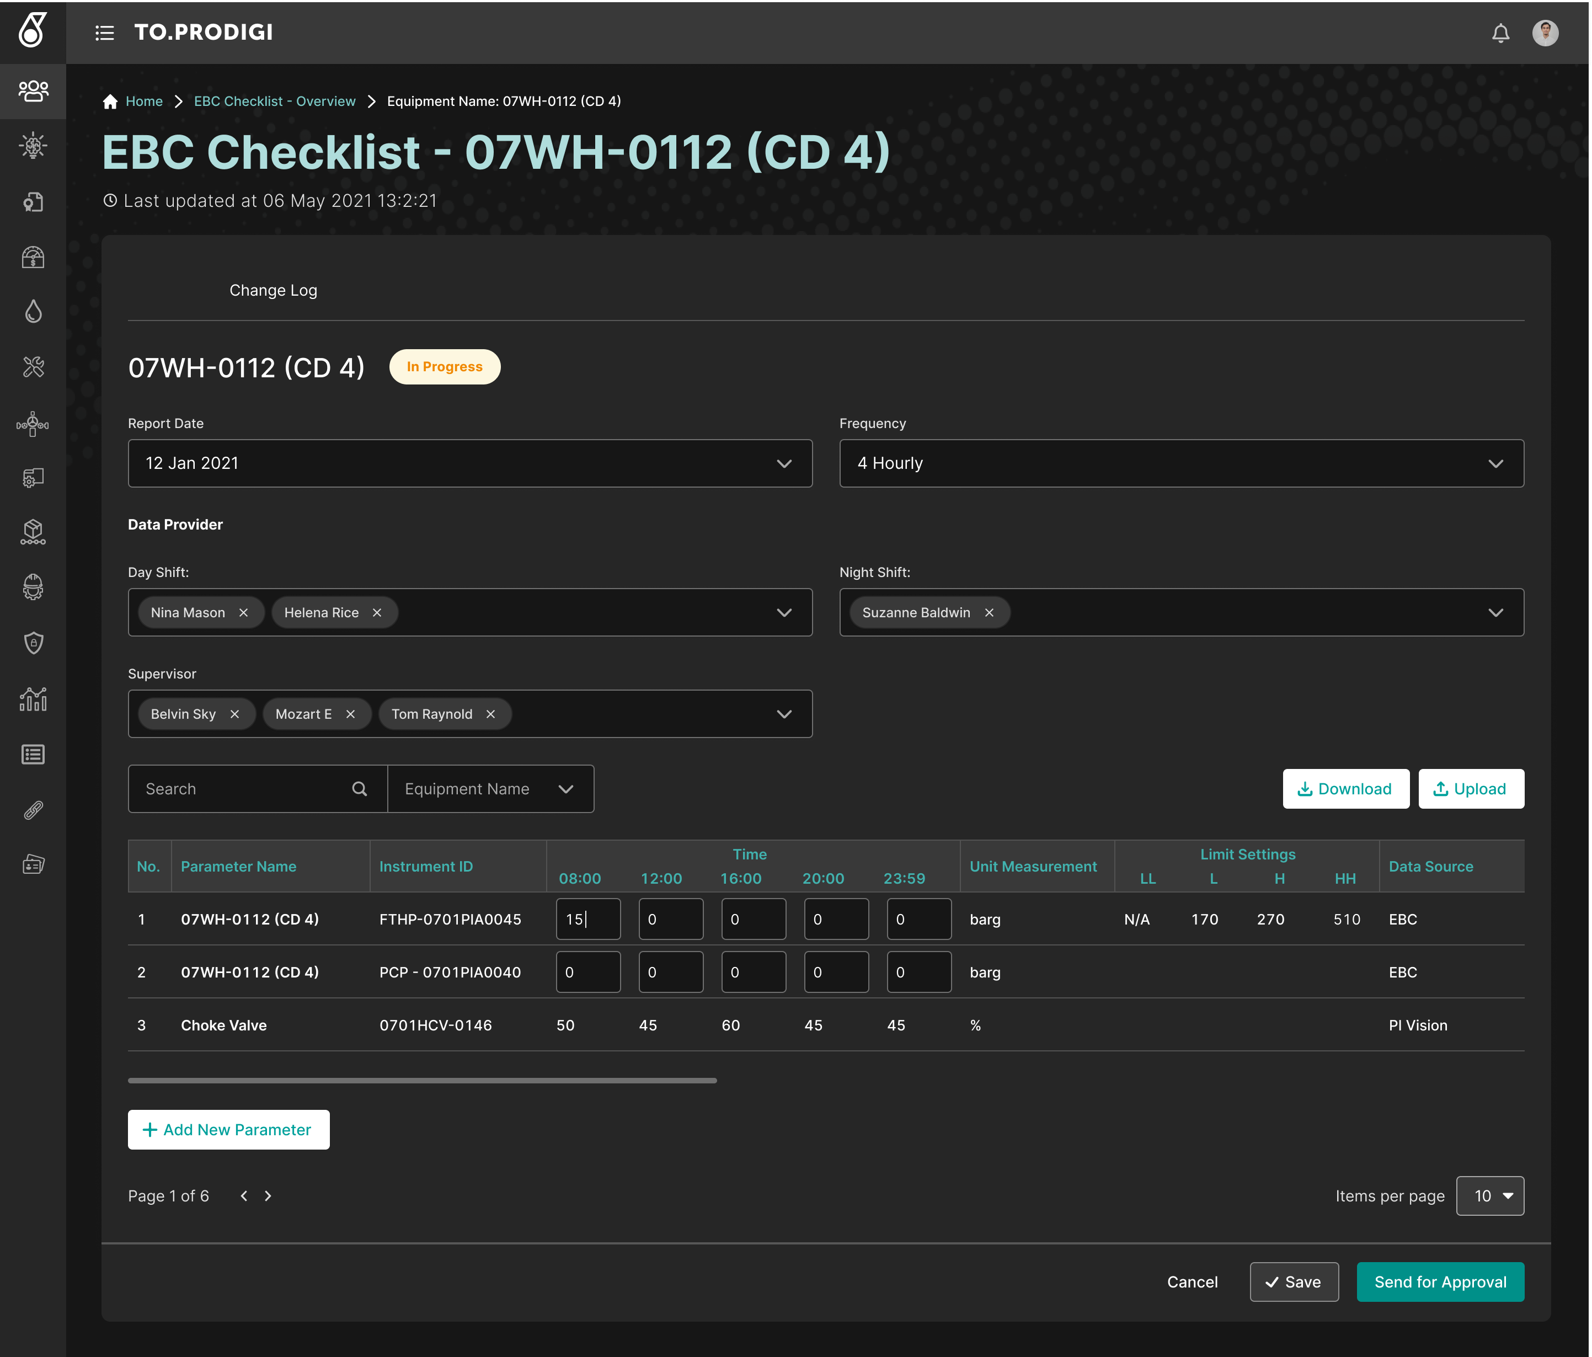Click Add New Parameter button
The image size is (1592, 1357).
pos(228,1130)
